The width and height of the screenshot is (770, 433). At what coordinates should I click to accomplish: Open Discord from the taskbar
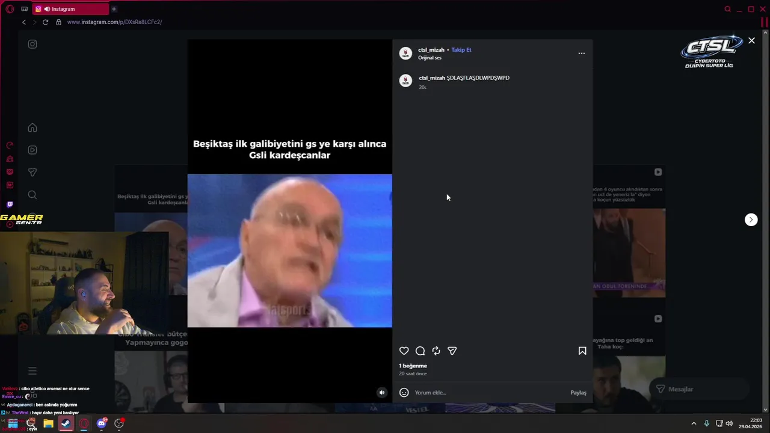[x=101, y=423]
